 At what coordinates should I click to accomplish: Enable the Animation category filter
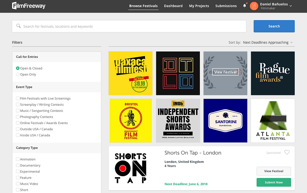(x=17, y=159)
